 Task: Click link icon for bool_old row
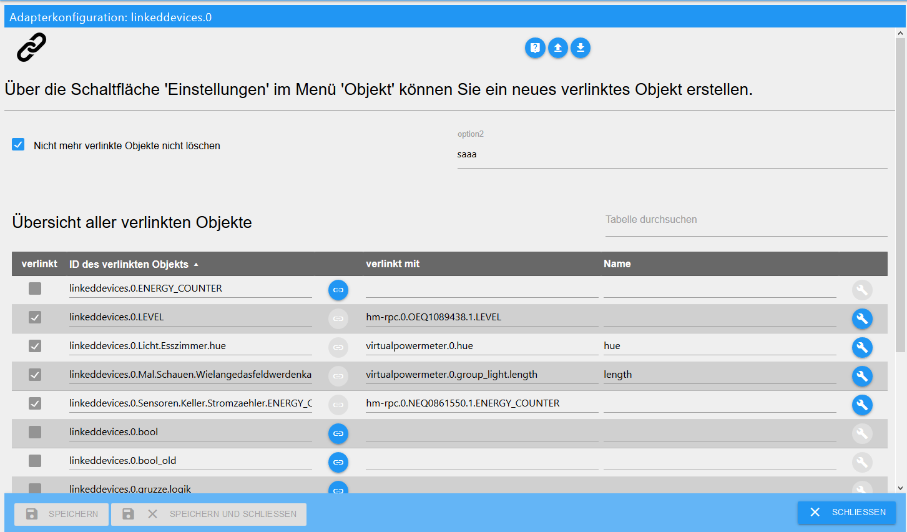click(338, 462)
